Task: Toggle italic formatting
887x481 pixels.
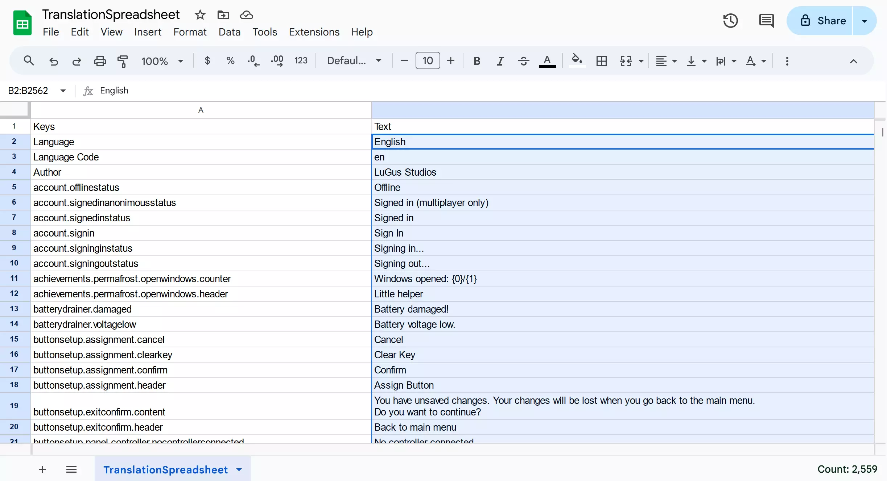Action: (x=500, y=61)
